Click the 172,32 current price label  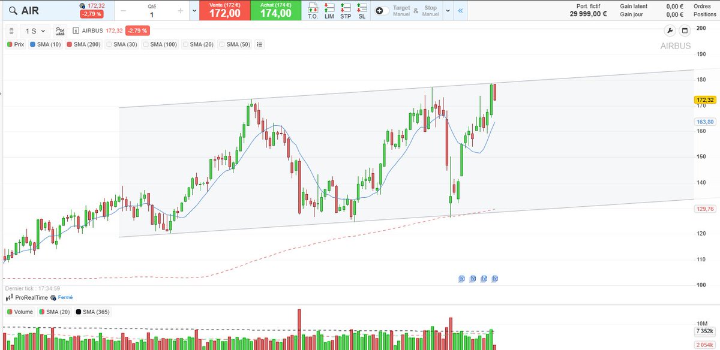pyautogui.click(x=705, y=100)
